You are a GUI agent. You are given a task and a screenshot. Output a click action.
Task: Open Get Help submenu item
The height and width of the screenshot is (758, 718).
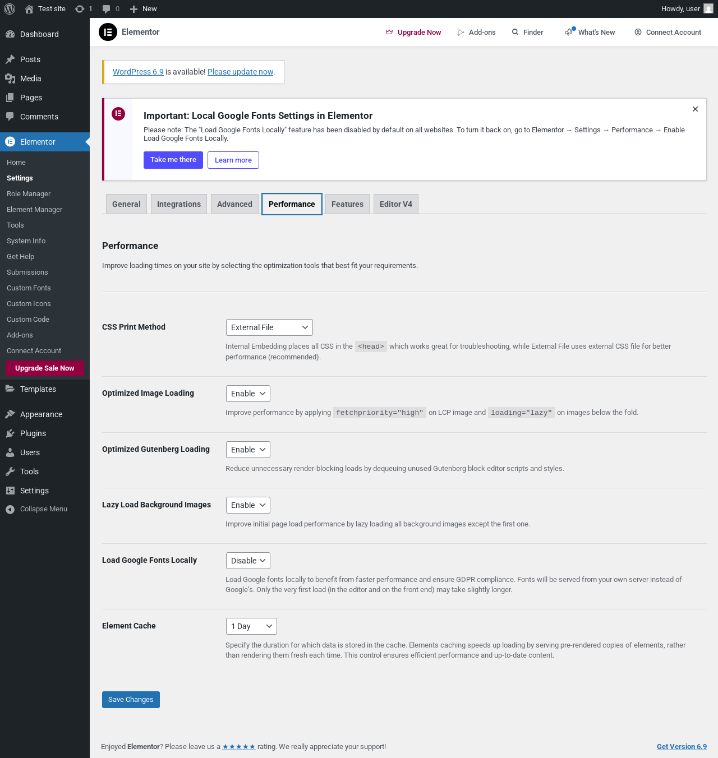[x=20, y=257]
